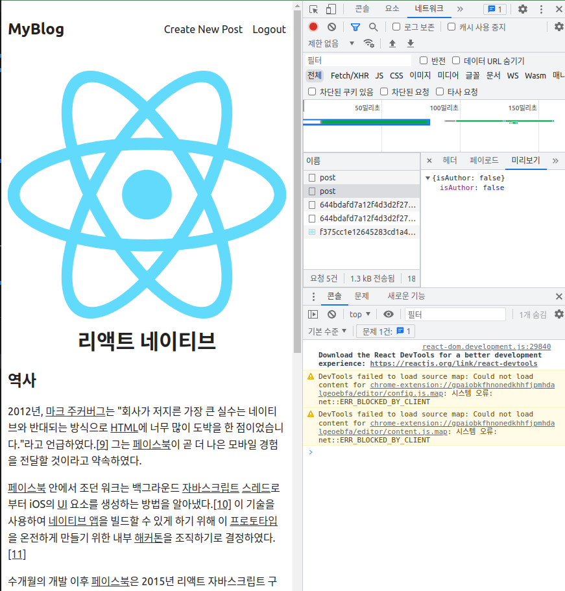Open the DevTools three-dot customize menu
This screenshot has height=591, width=565.
[x=541, y=9]
